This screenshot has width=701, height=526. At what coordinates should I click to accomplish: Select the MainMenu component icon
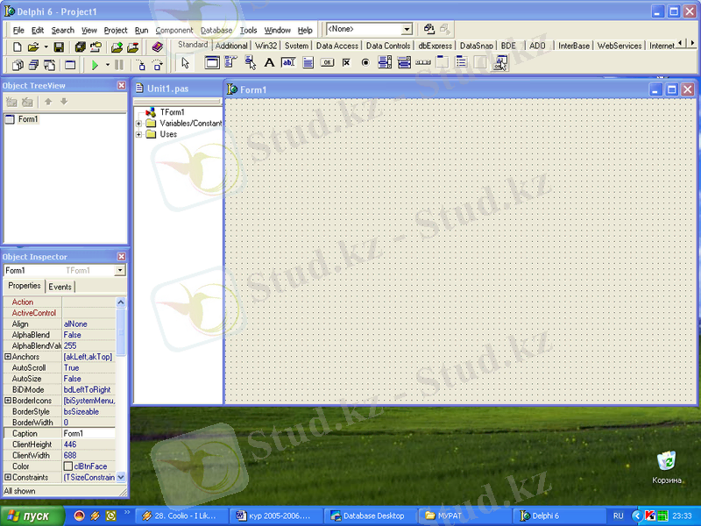pos(229,62)
